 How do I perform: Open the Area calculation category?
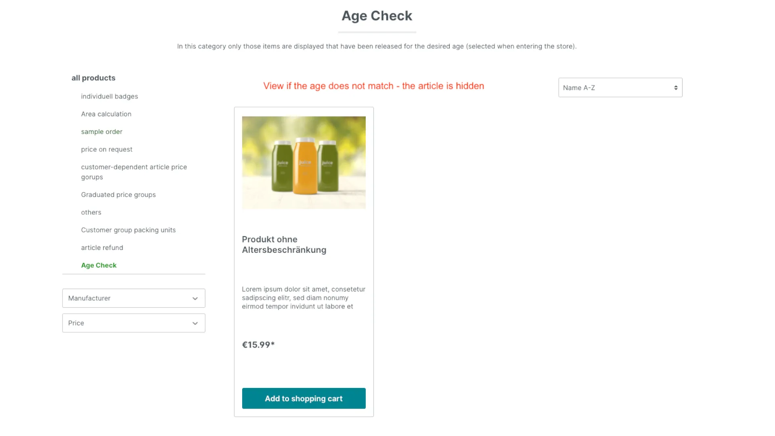pos(106,114)
